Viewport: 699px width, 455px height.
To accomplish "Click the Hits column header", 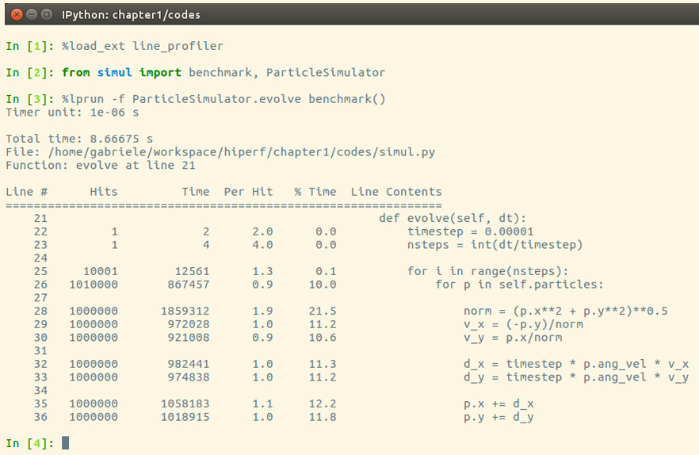I will pos(103,192).
